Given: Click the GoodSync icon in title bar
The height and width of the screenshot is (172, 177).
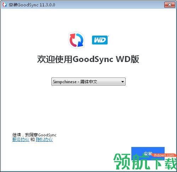Looking at the screenshot, I should coord(5,5).
